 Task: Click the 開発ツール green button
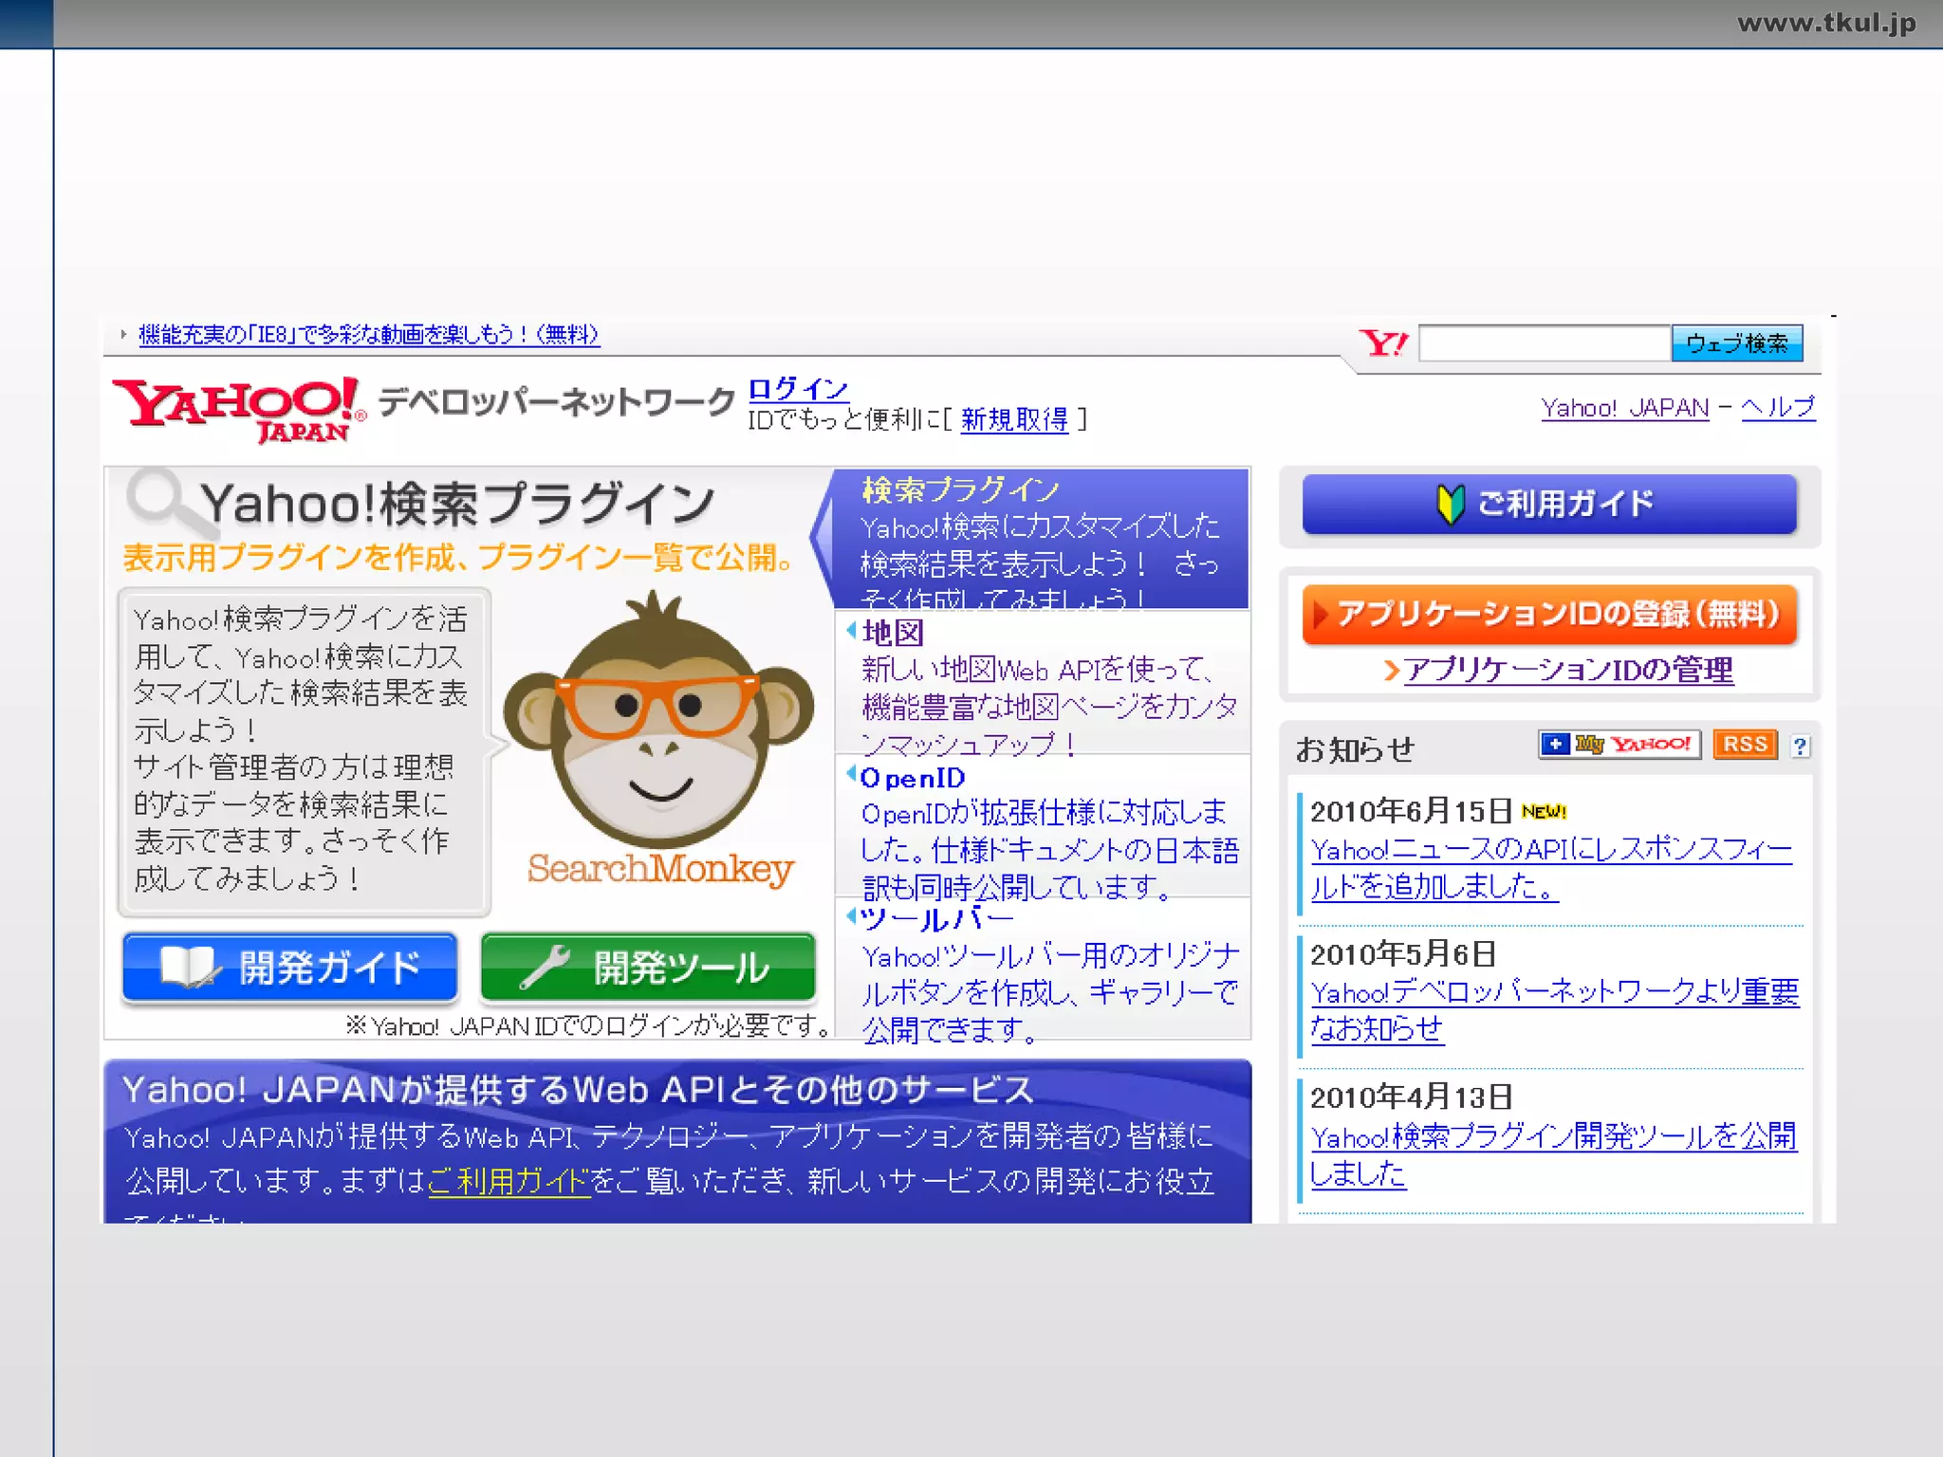point(648,968)
